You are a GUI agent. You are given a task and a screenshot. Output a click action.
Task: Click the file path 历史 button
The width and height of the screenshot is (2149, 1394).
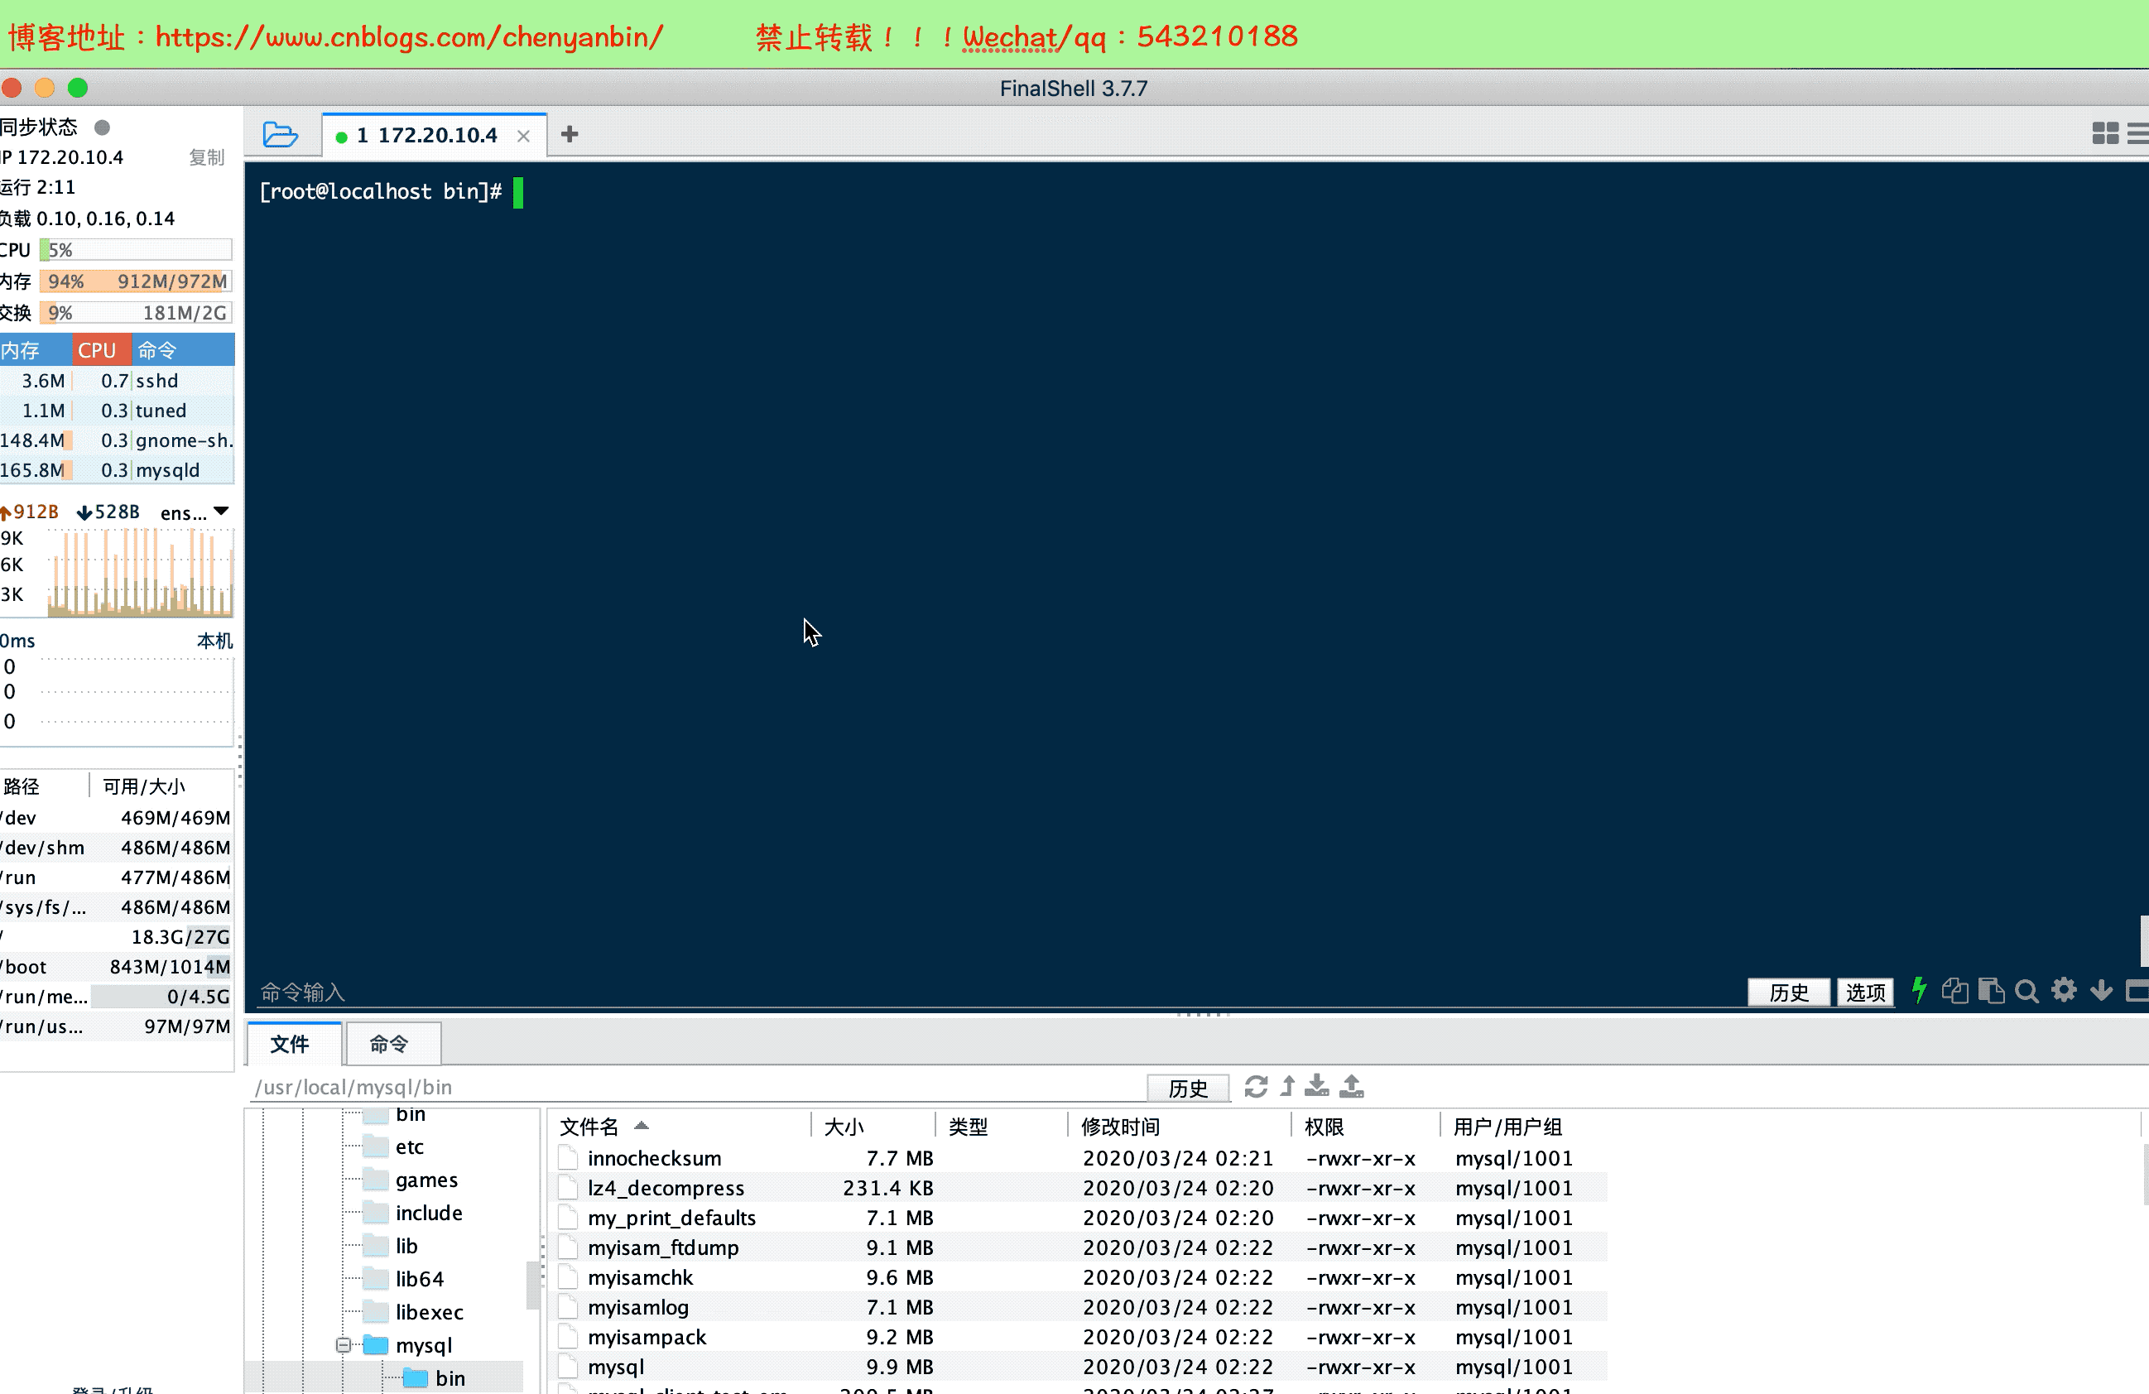(x=1187, y=1088)
